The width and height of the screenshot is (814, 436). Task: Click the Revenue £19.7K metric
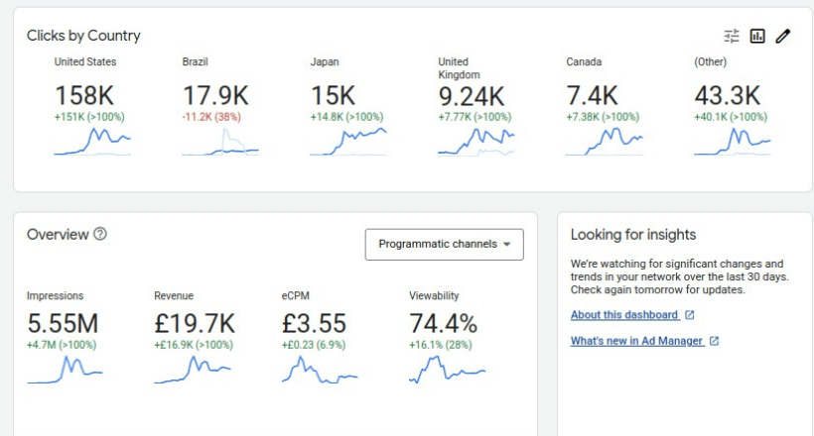click(x=194, y=324)
